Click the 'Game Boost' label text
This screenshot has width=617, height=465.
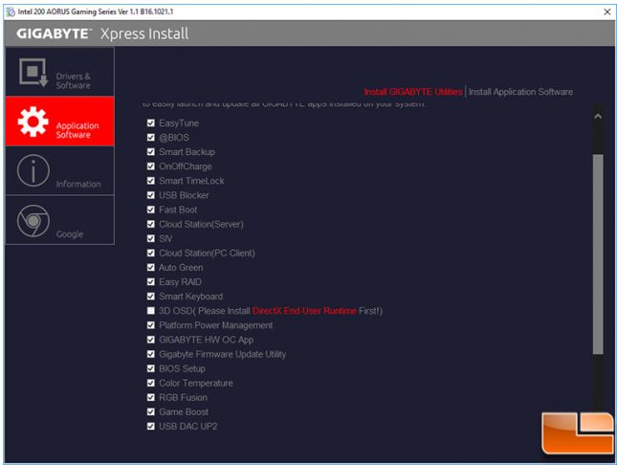click(x=184, y=411)
